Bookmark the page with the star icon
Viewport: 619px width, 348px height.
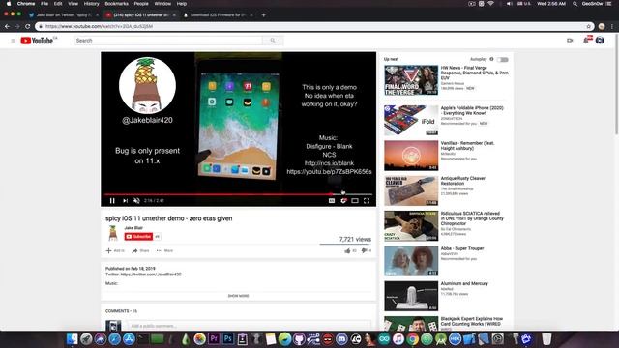pos(588,26)
